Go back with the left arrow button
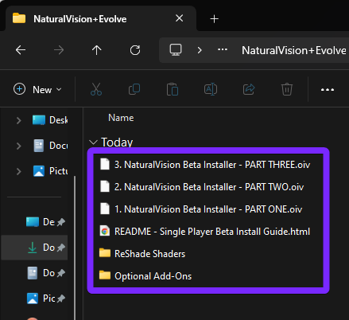This screenshot has height=320, width=349. click(21, 50)
